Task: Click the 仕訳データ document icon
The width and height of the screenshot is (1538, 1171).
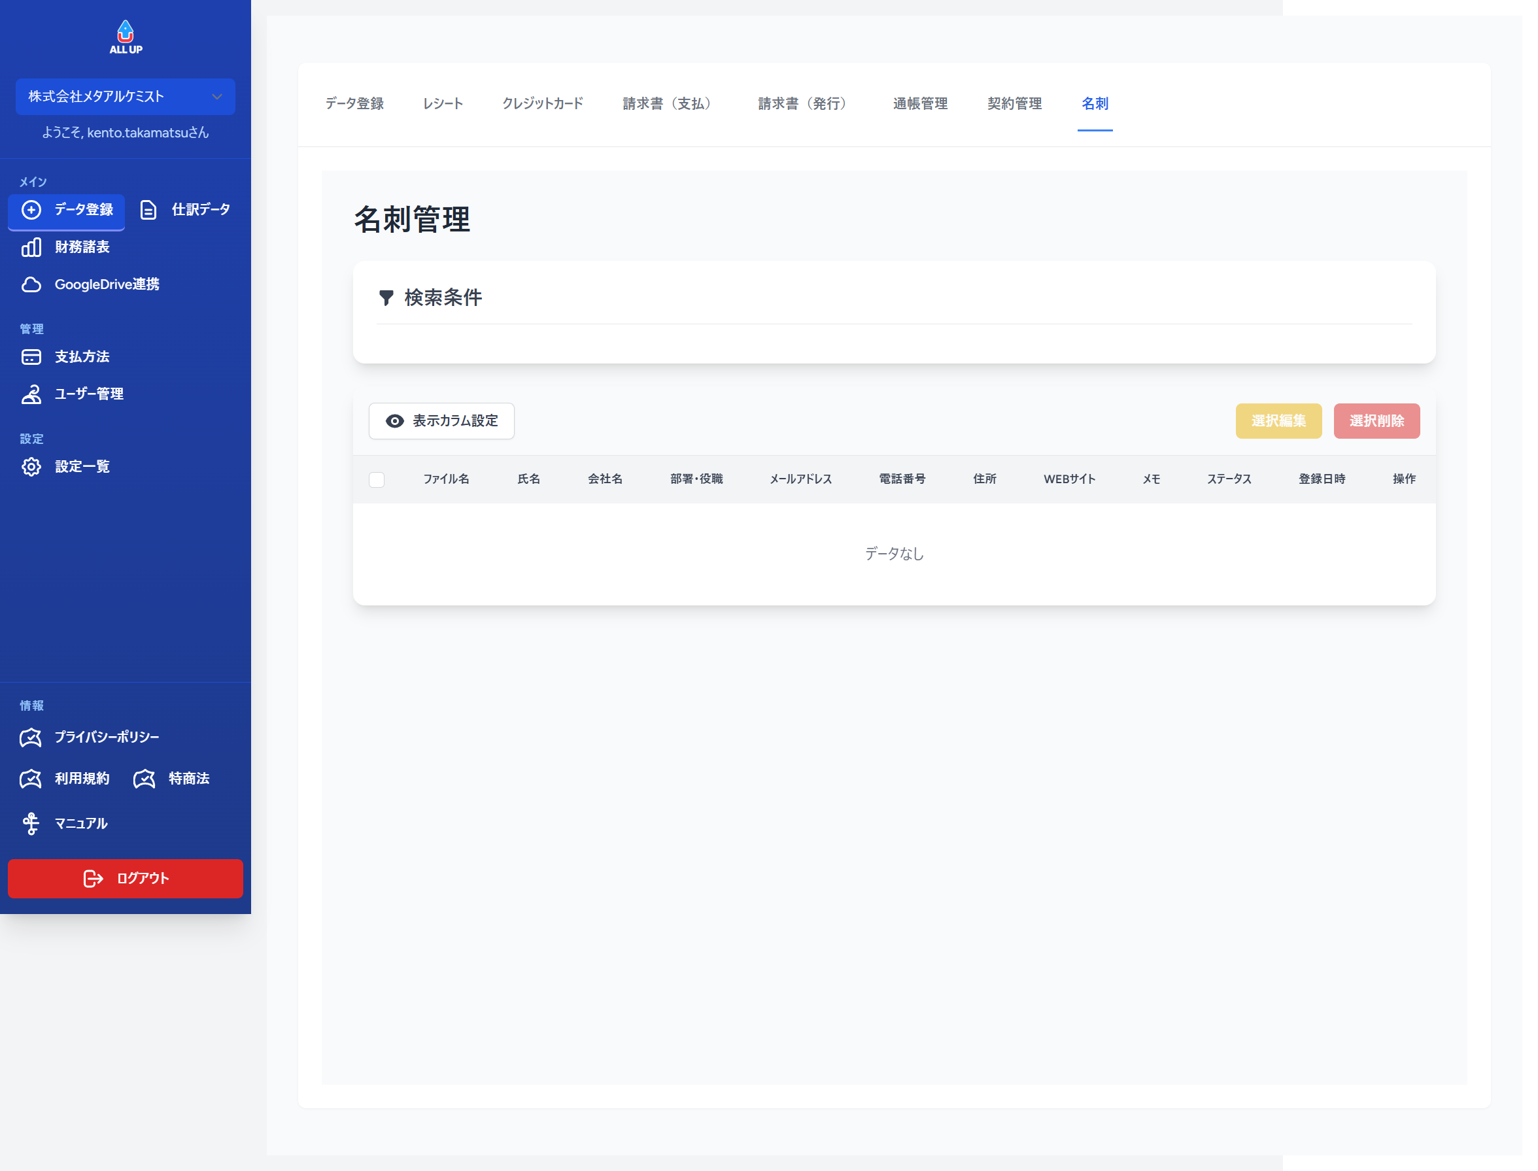Action: click(x=148, y=210)
